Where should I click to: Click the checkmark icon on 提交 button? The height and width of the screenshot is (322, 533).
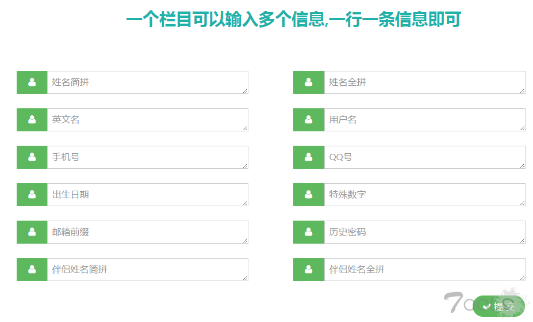486,306
